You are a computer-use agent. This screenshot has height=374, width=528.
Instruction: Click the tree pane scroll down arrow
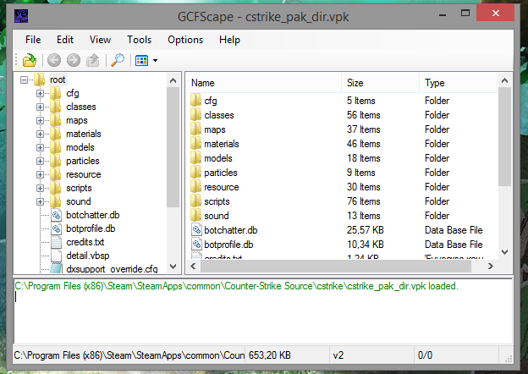point(173,267)
